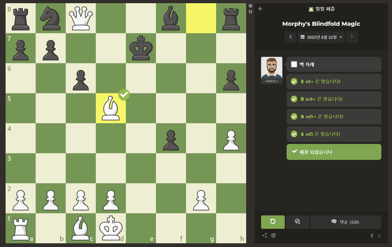
Task: Open comments 댓글 (320)
Action: click(346, 222)
